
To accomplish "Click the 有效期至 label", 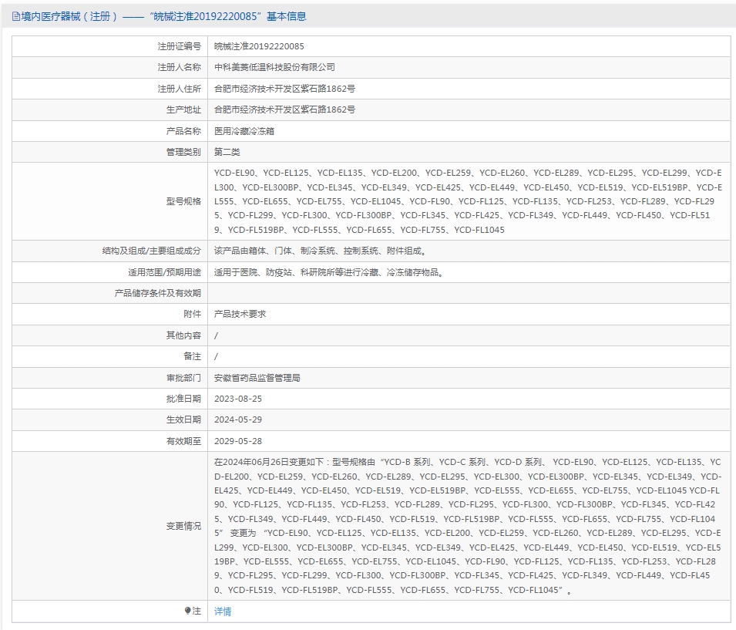I will (x=183, y=441).
